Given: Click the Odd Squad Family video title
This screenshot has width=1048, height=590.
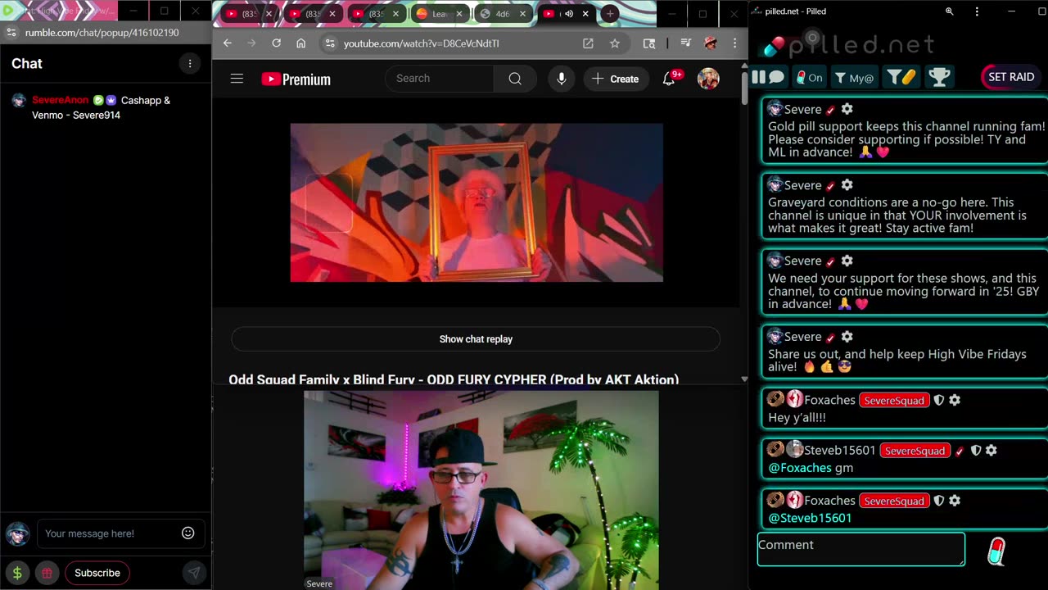Looking at the screenshot, I should tap(454, 379).
